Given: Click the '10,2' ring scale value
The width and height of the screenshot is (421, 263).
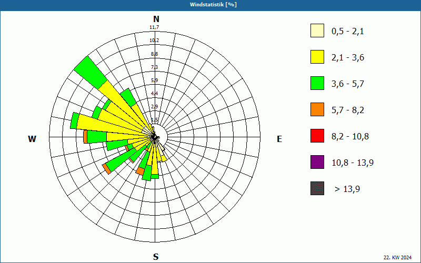Looking at the screenshot, I should pos(154,41).
